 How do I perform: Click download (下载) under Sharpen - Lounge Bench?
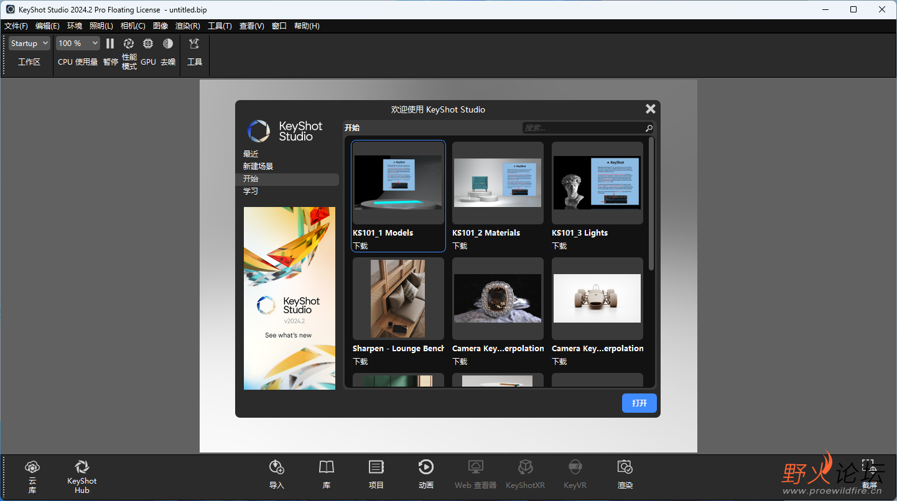click(360, 362)
